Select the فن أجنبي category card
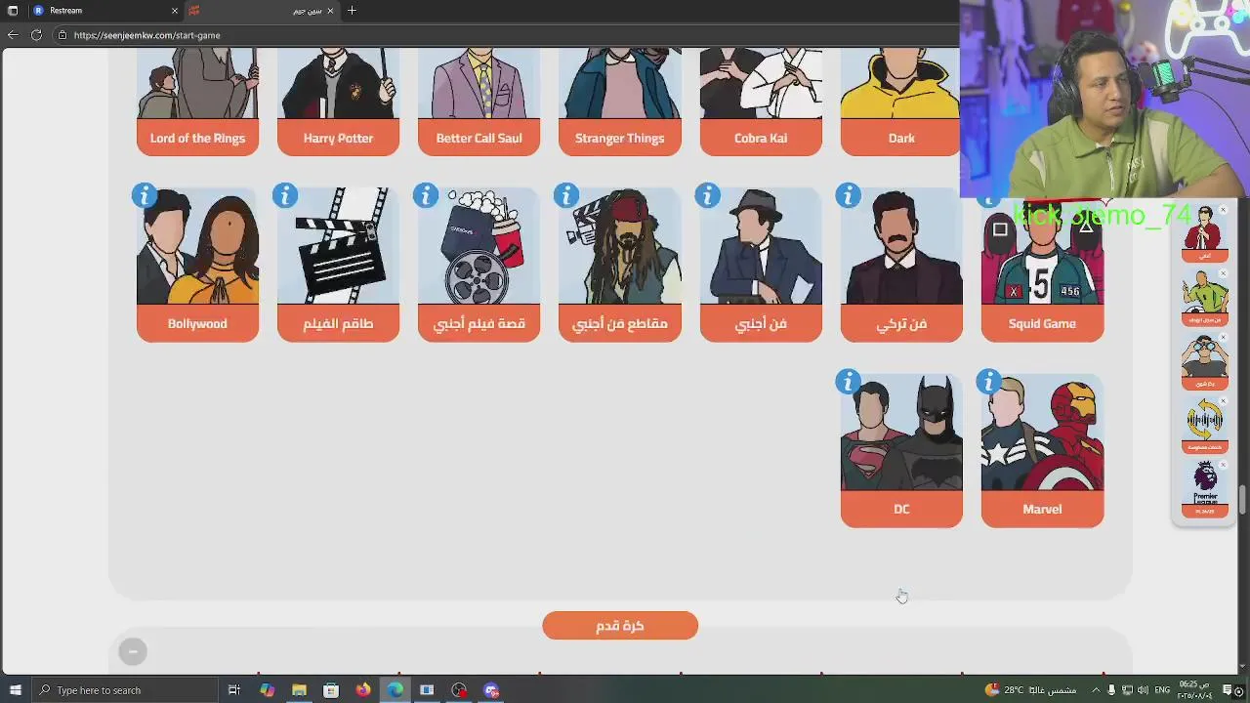Screen dimensions: 1250x703 point(761,265)
